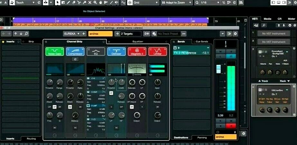Switch to the Cue Sends tab
This screenshot has height=145, width=297.
click(202, 42)
